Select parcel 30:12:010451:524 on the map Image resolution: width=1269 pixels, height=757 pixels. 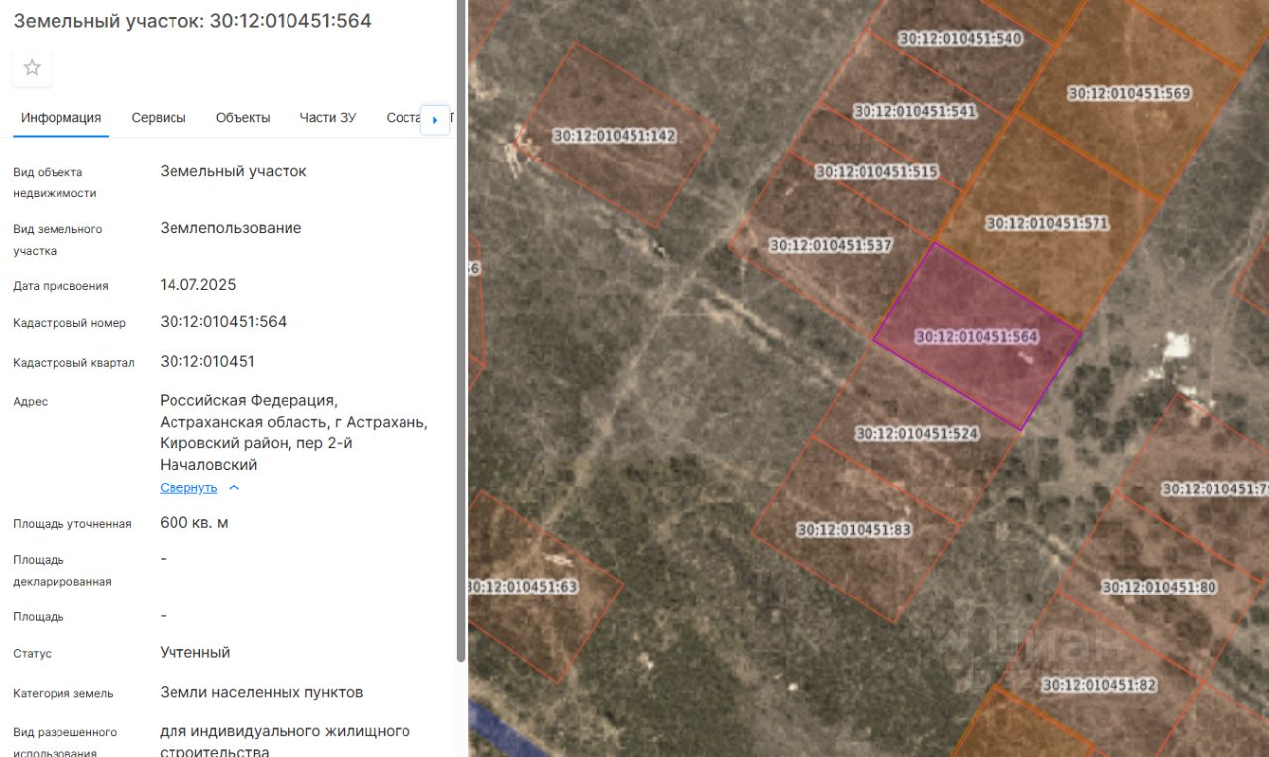tap(917, 434)
